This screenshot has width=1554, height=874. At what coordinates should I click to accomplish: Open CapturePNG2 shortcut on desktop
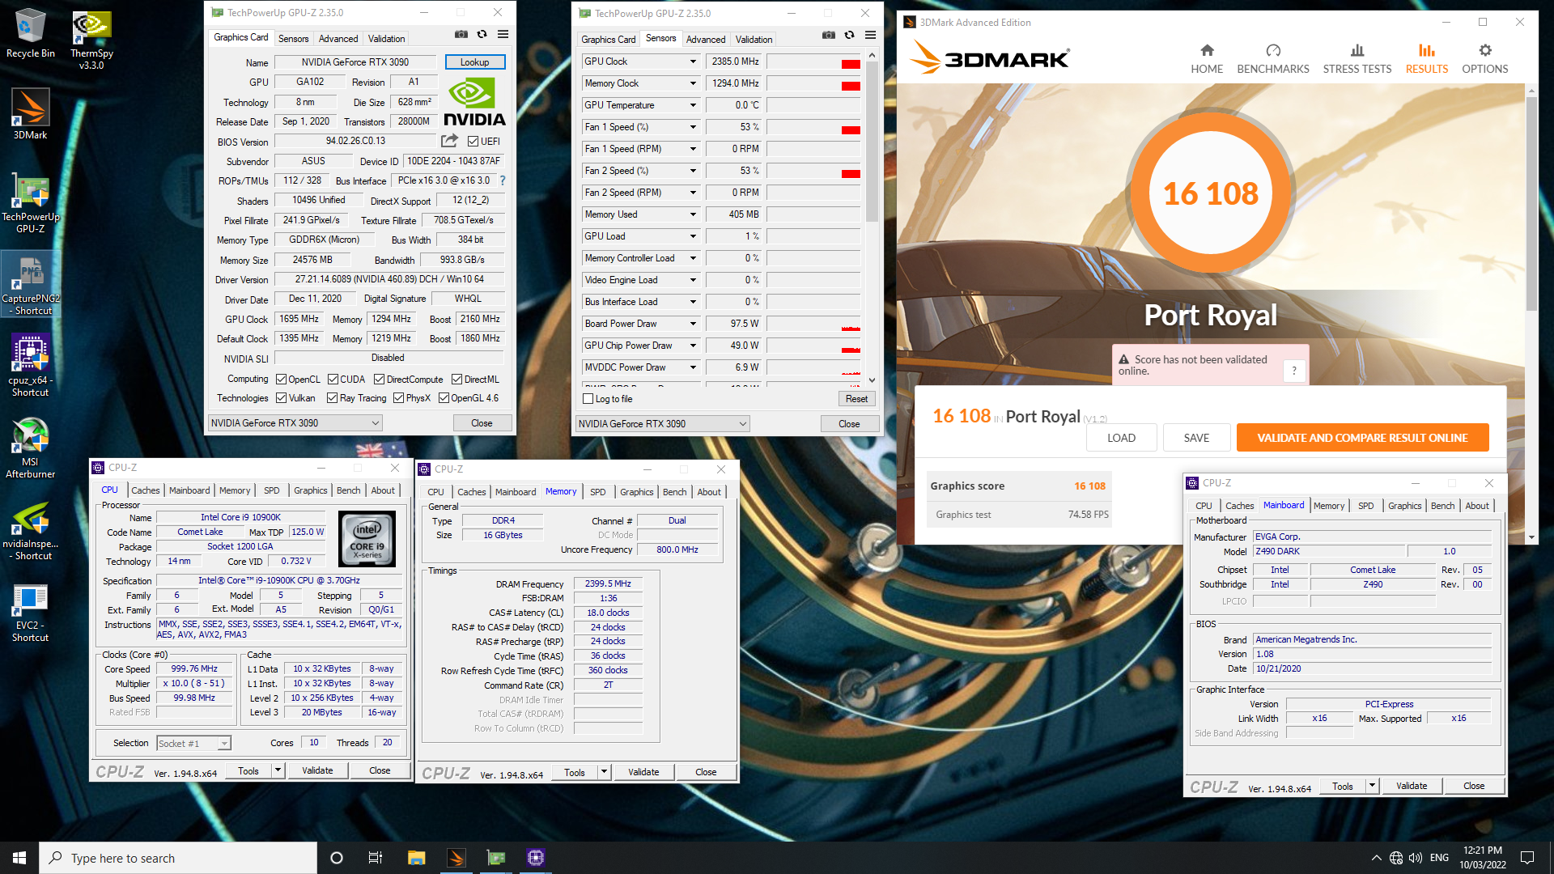tap(30, 285)
